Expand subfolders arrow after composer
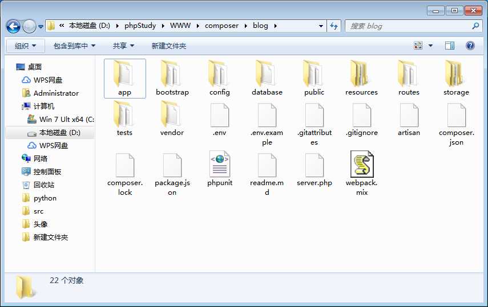 [x=245, y=26]
